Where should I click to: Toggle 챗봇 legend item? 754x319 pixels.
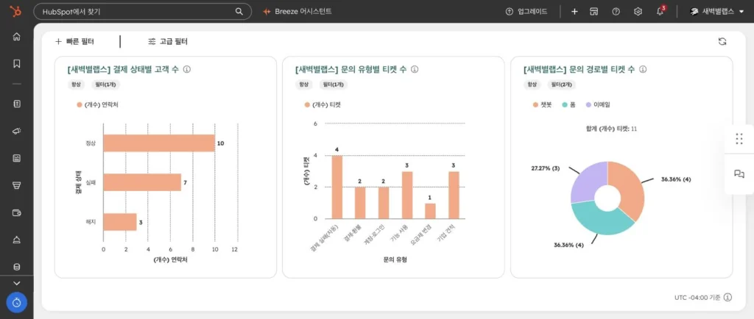pyautogui.click(x=543, y=104)
